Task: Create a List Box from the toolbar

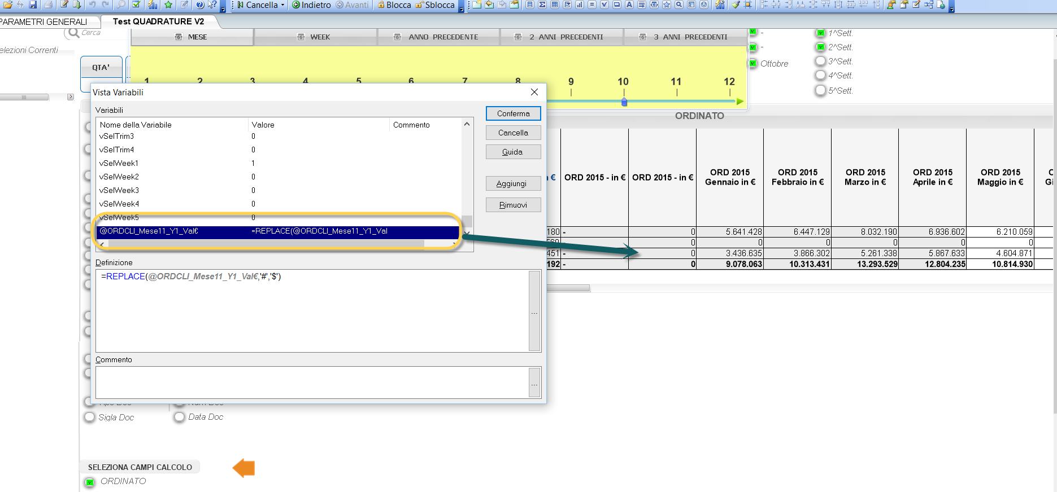Action: click(530, 5)
